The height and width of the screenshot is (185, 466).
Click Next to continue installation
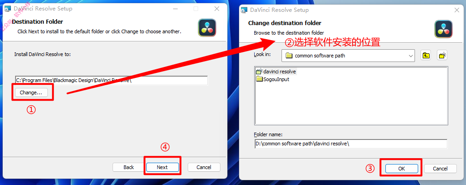[x=162, y=167]
